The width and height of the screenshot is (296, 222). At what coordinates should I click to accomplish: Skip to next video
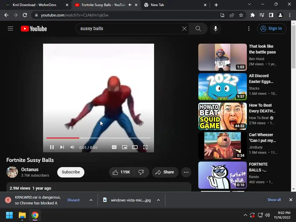click(62, 147)
